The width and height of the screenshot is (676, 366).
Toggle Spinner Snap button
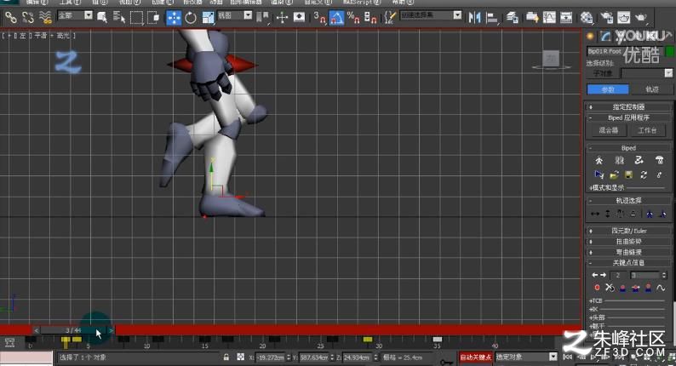pyautogui.click(x=370, y=18)
